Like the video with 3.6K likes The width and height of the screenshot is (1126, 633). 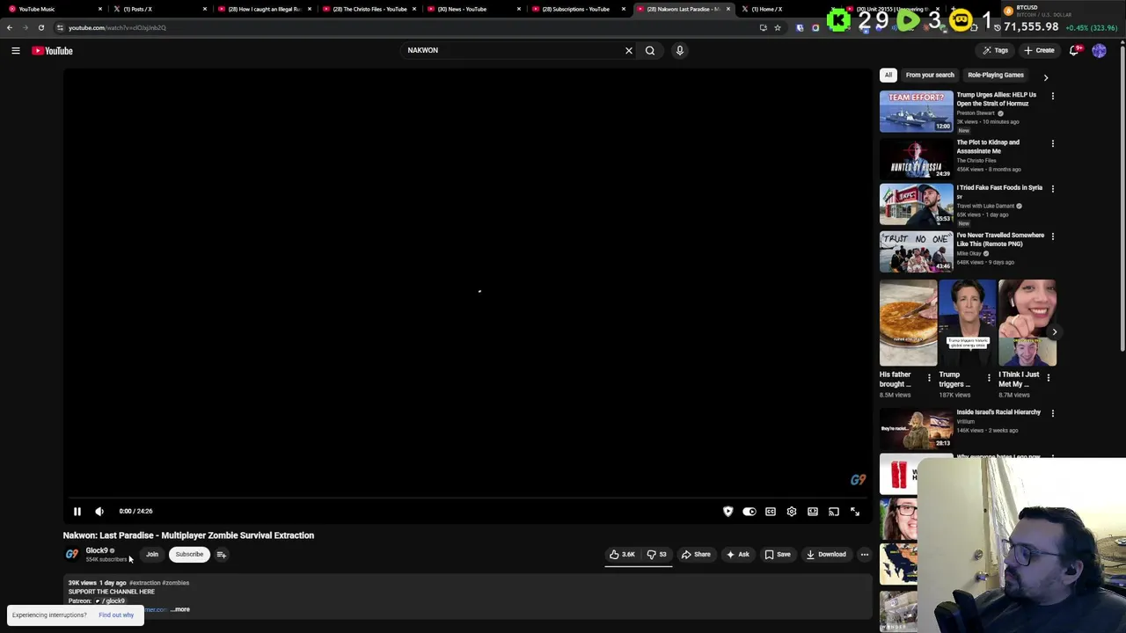tap(623, 554)
